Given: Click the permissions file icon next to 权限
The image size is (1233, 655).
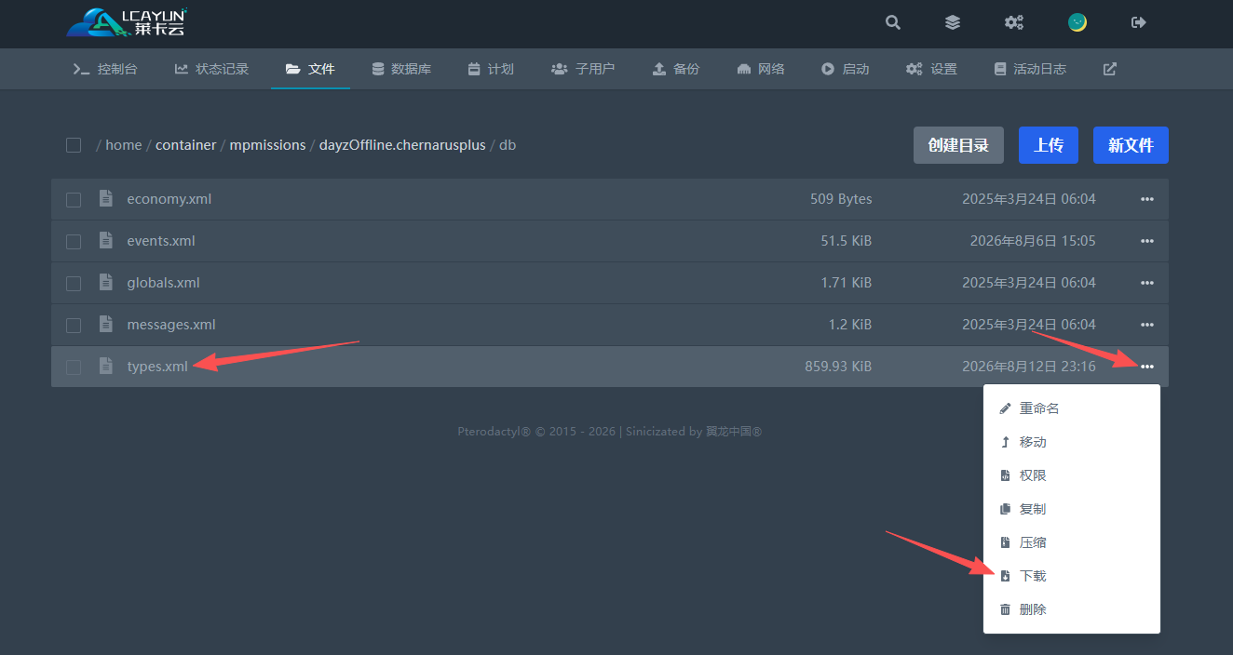Looking at the screenshot, I should coord(1005,475).
